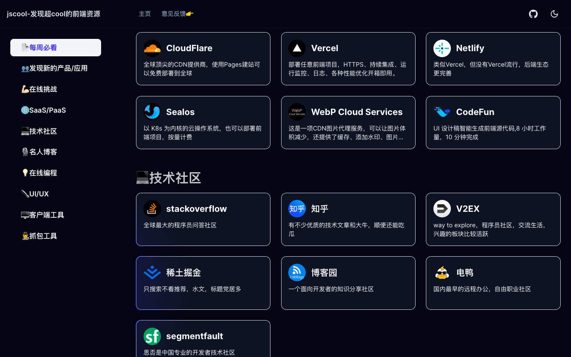Select SaaS/PaaS sidebar category
Viewport: 571px width, 357px height.
tap(47, 110)
